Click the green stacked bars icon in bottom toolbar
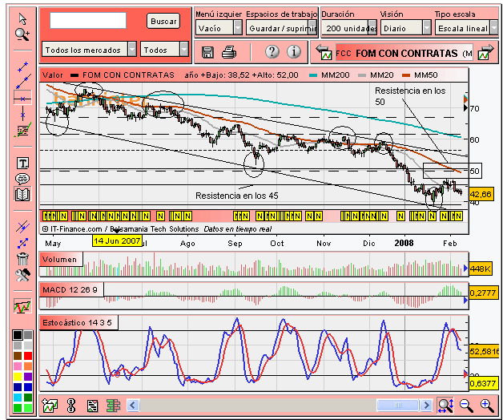 (x=113, y=406)
